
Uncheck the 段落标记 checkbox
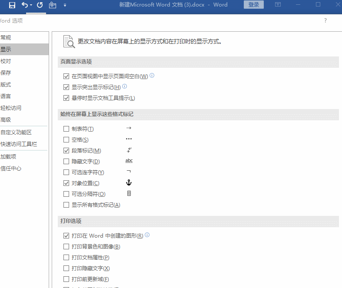[x=66, y=151]
